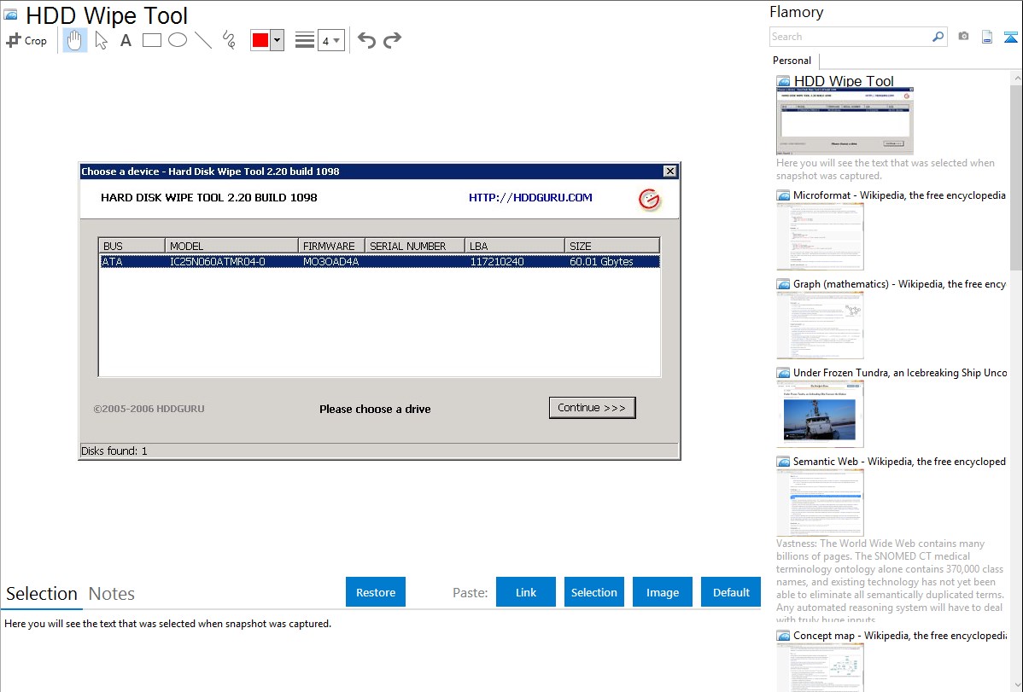Screen dimensions: 1023x692
Task: Select the ellipse shape tool
Action: pyautogui.click(x=178, y=40)
